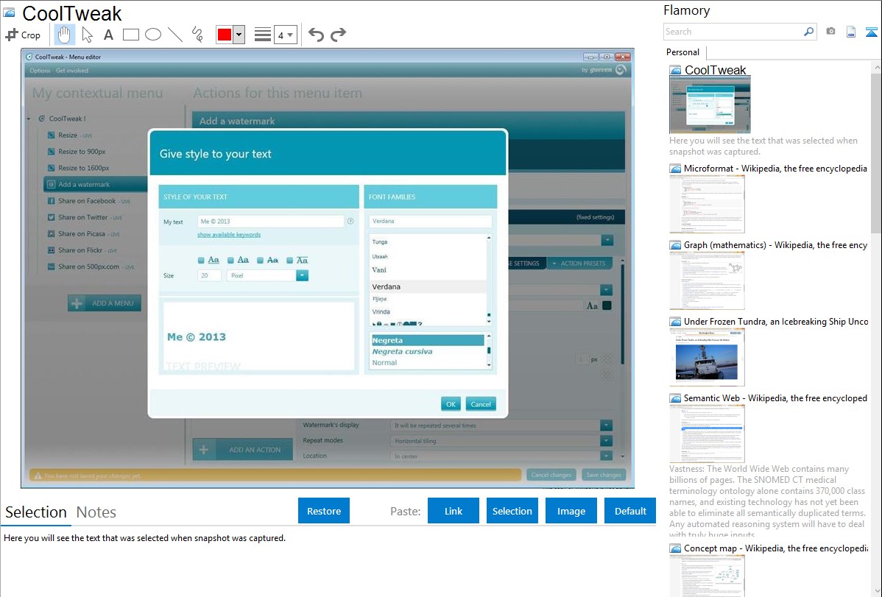Click the blue upload arrow icon
Viewport: 882px width, 597px height.
pyautogui.click(x=871, y=32)
